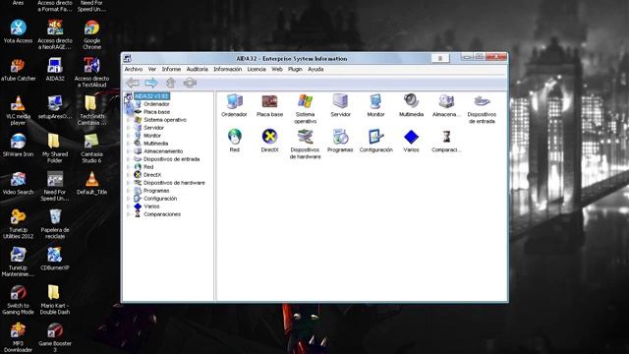Select Dispositivos de hardware in the tree
The width and height of the screenshot is (629, 354).
pos(174,183)
